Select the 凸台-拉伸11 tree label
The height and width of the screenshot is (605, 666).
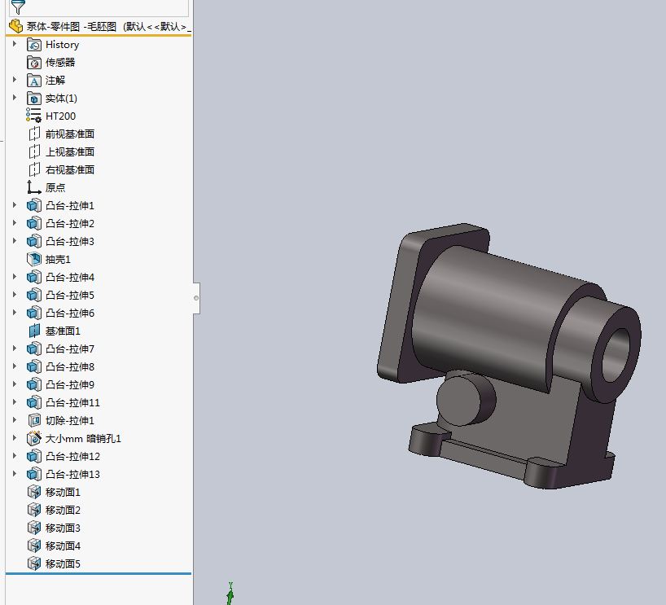[x=72, y=402]
